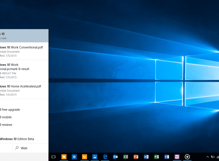Viewport: 219px width, 161px height.
Task: Open the orange app icon beside Settings
Action: (84, 157)
